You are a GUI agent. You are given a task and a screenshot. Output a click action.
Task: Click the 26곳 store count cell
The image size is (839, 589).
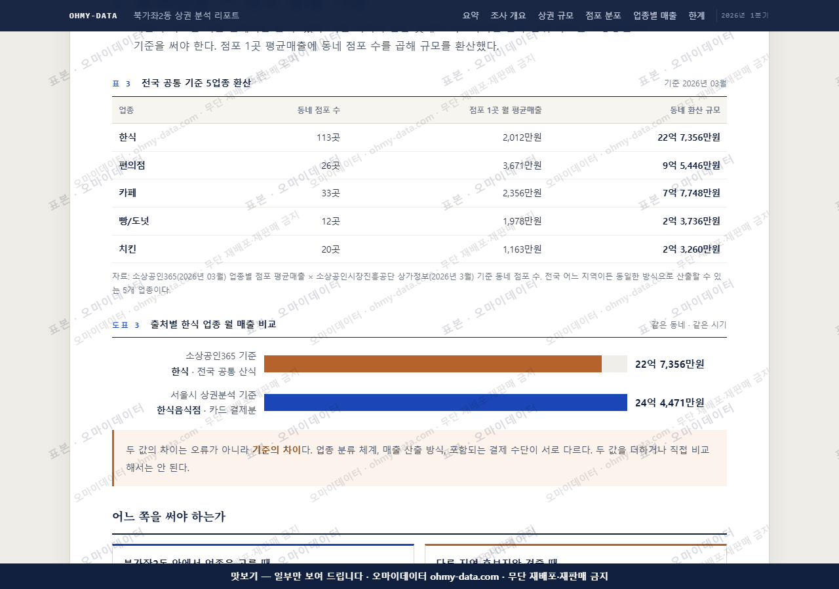(x=330, y=166)
